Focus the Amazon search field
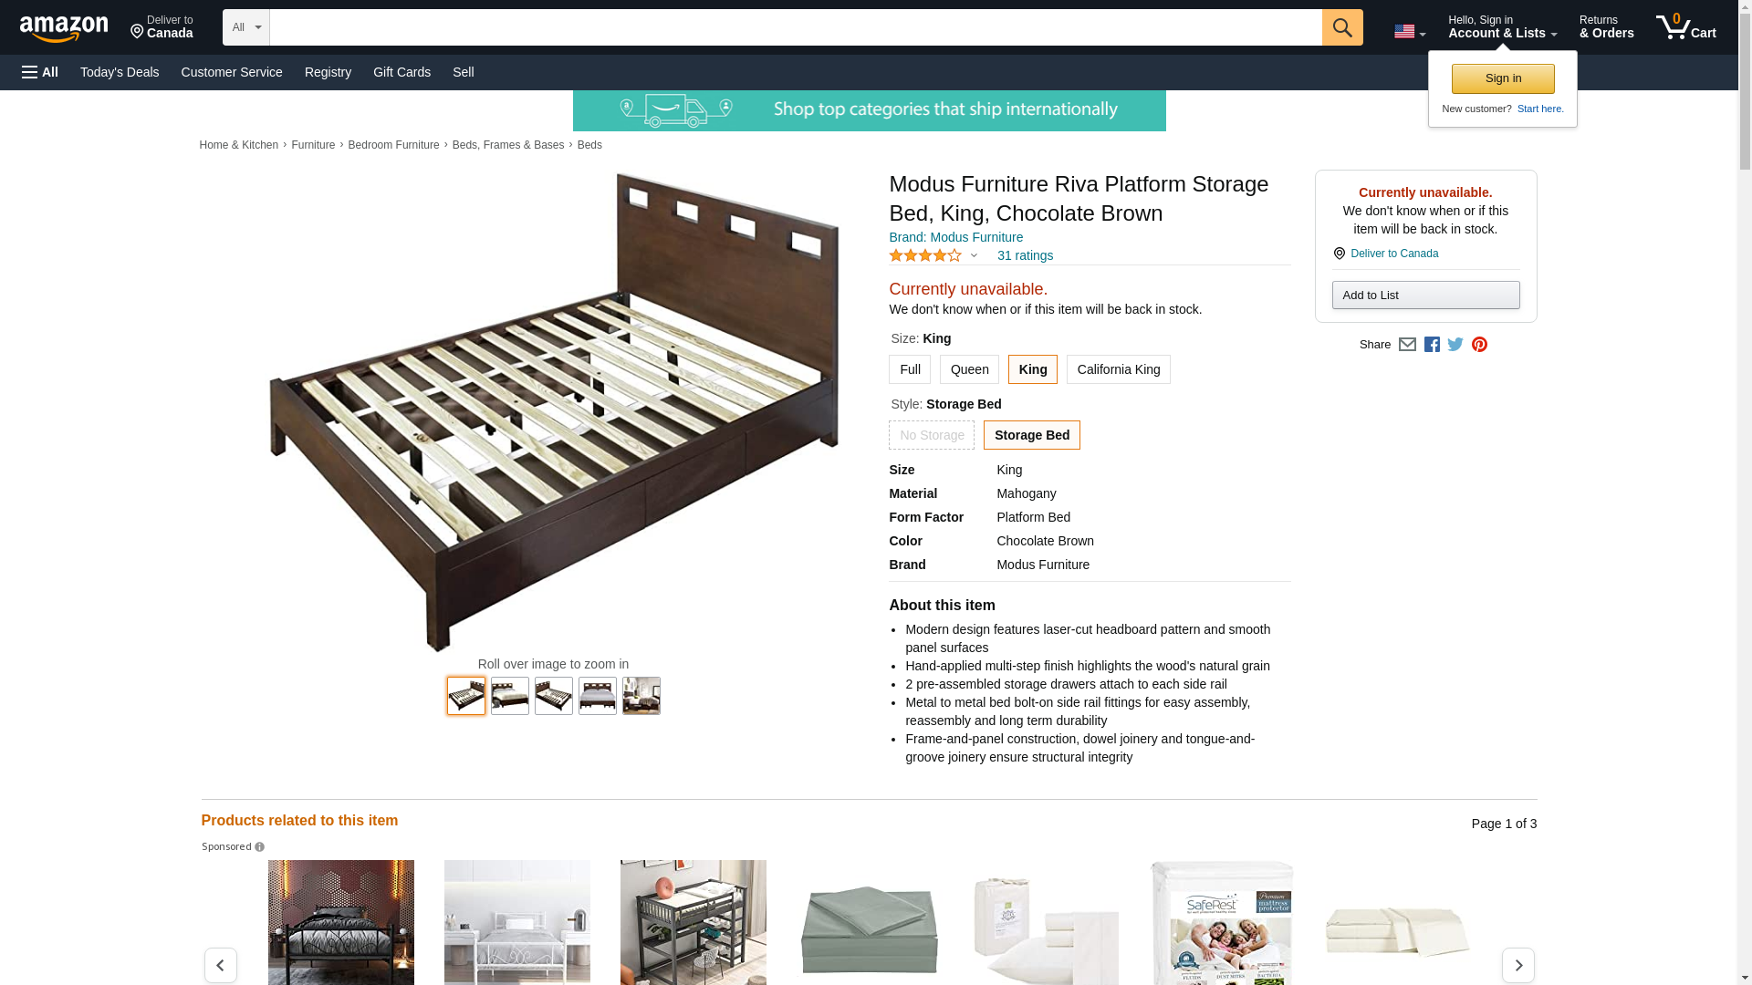Viewport: 1752px width, 985px height. point(795,27)
